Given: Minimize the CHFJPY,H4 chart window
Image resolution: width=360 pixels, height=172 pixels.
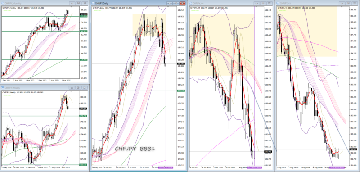Looking at the screenshot, I should coord(256,3).
